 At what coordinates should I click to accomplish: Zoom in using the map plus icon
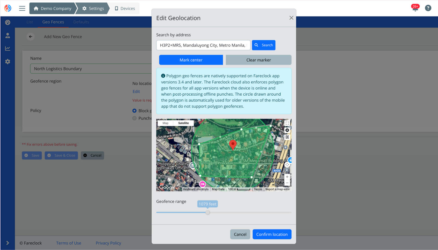click(287, 177)
